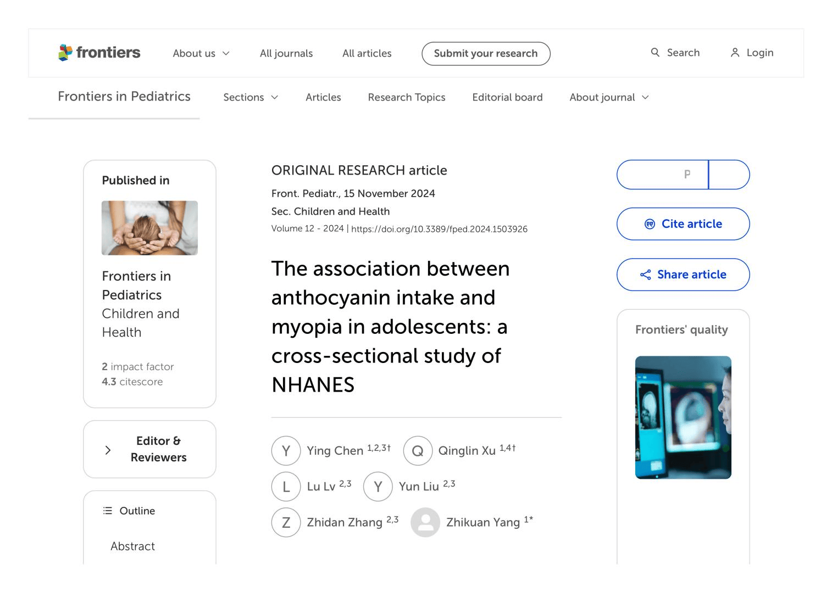Viewport: 832px width, 592px height.
Task: Click Ying Chen's author avatar
Action: (x=286, y=451)
